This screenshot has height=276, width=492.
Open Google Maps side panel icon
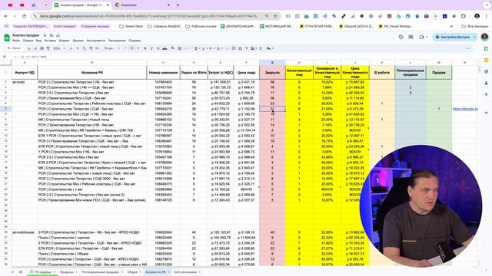coord(487,94)
